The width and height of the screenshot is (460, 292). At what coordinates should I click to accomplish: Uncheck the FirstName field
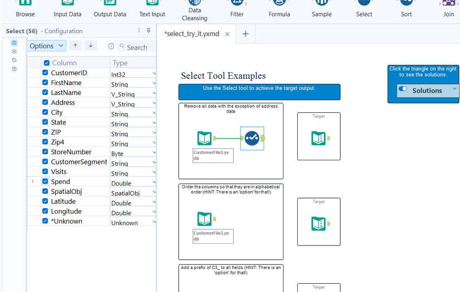(45, 82)
